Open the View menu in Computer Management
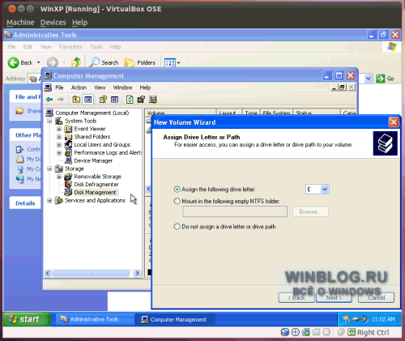 coord(100,87)
